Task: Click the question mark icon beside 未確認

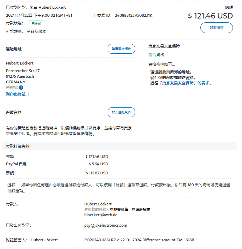Action: pos(21,88)
